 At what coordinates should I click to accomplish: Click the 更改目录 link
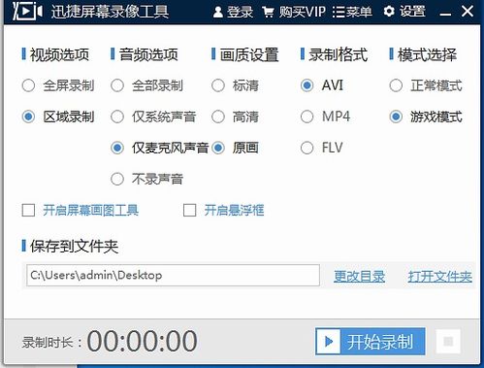pos(359,277)
